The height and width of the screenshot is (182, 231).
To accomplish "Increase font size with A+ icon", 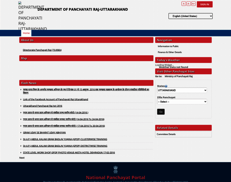I will 193,4.
